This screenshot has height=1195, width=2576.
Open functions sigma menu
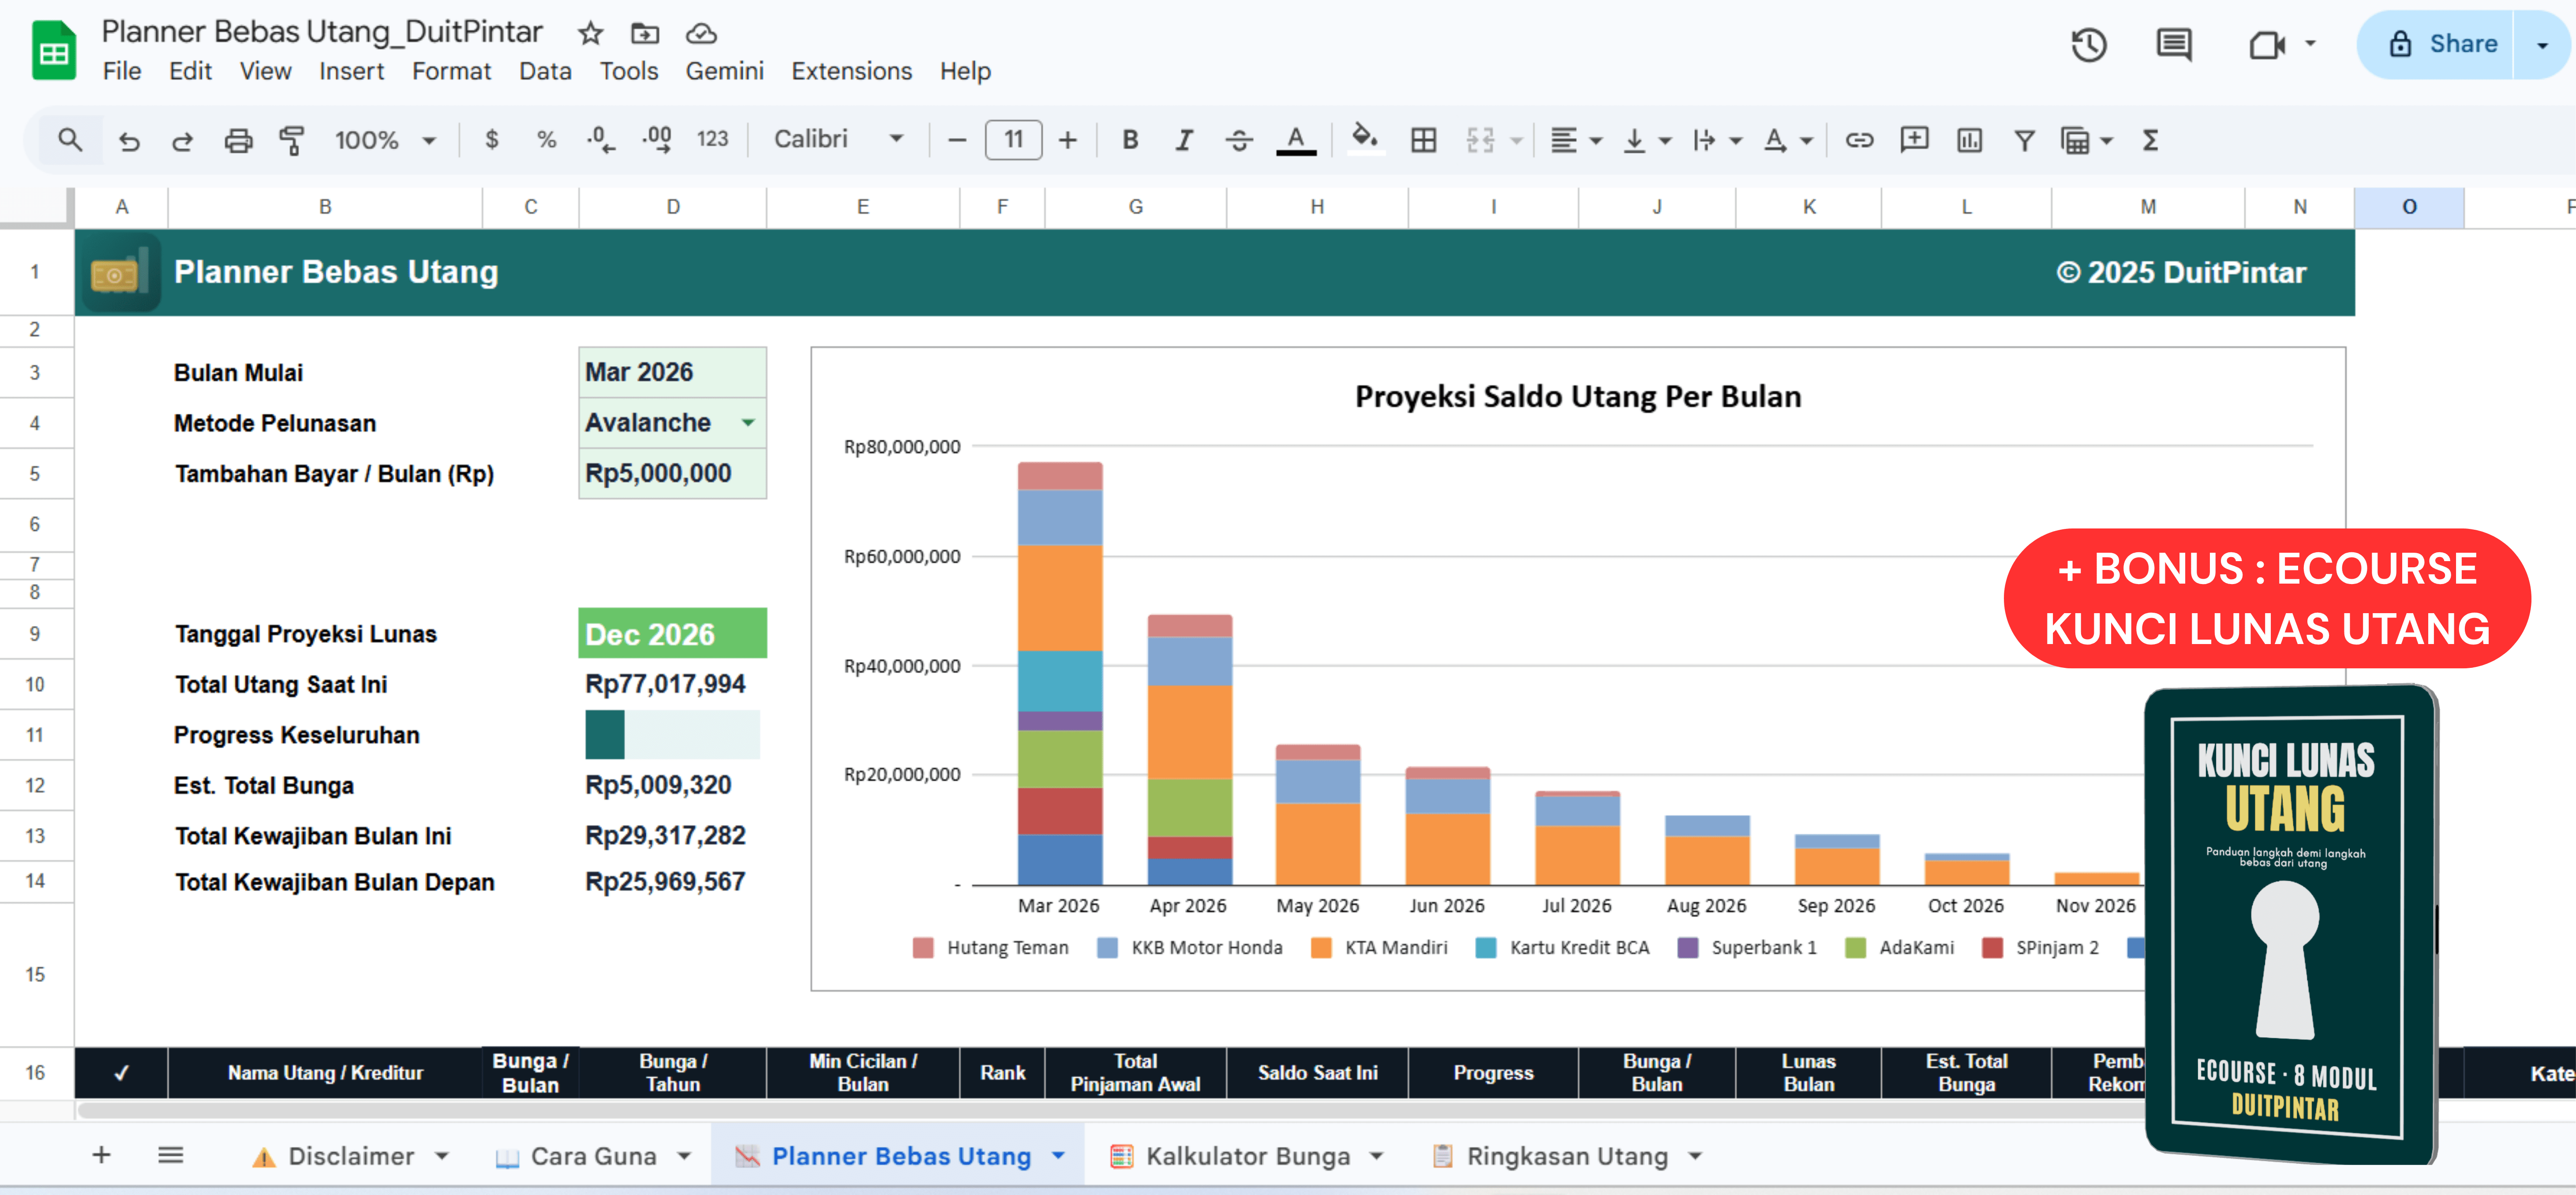coord(2150,140)
